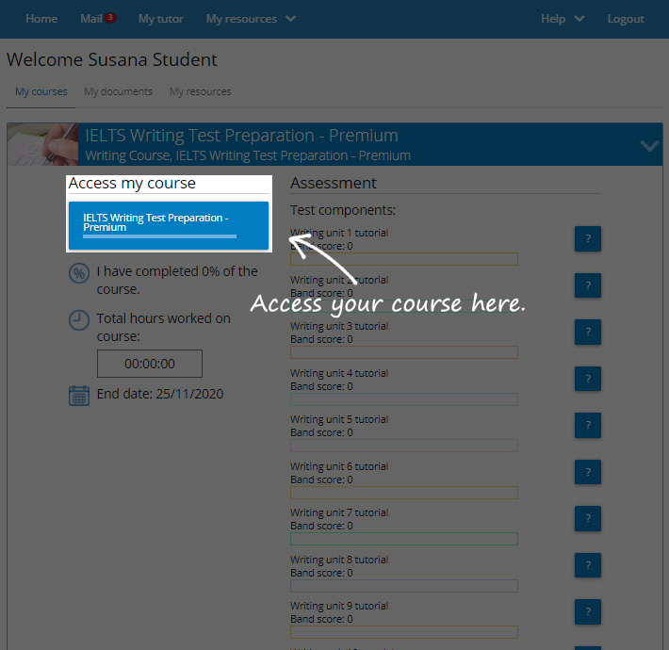669x650 pixels.
Task: Collapse the IELTS course panel chevron
Action: coord(649,145)
